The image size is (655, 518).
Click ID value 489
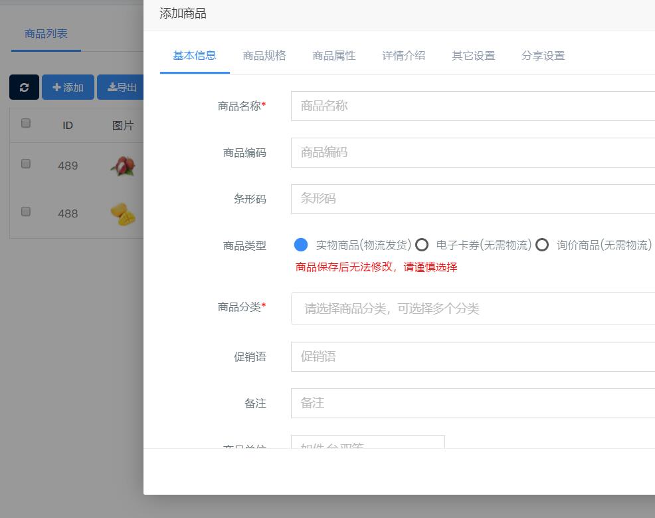[68, 166]
